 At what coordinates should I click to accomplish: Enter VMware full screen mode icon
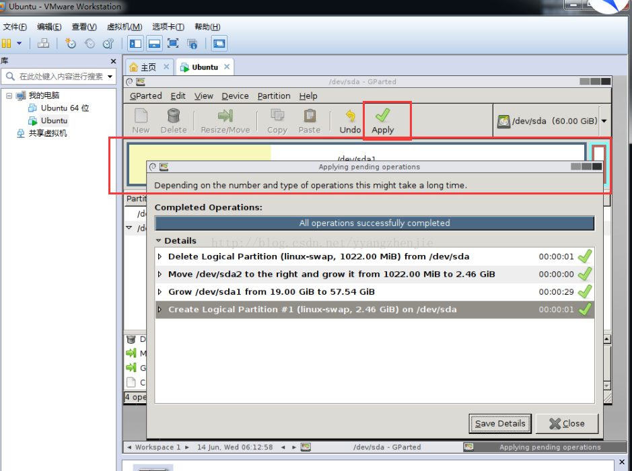(x=173, y=43)
